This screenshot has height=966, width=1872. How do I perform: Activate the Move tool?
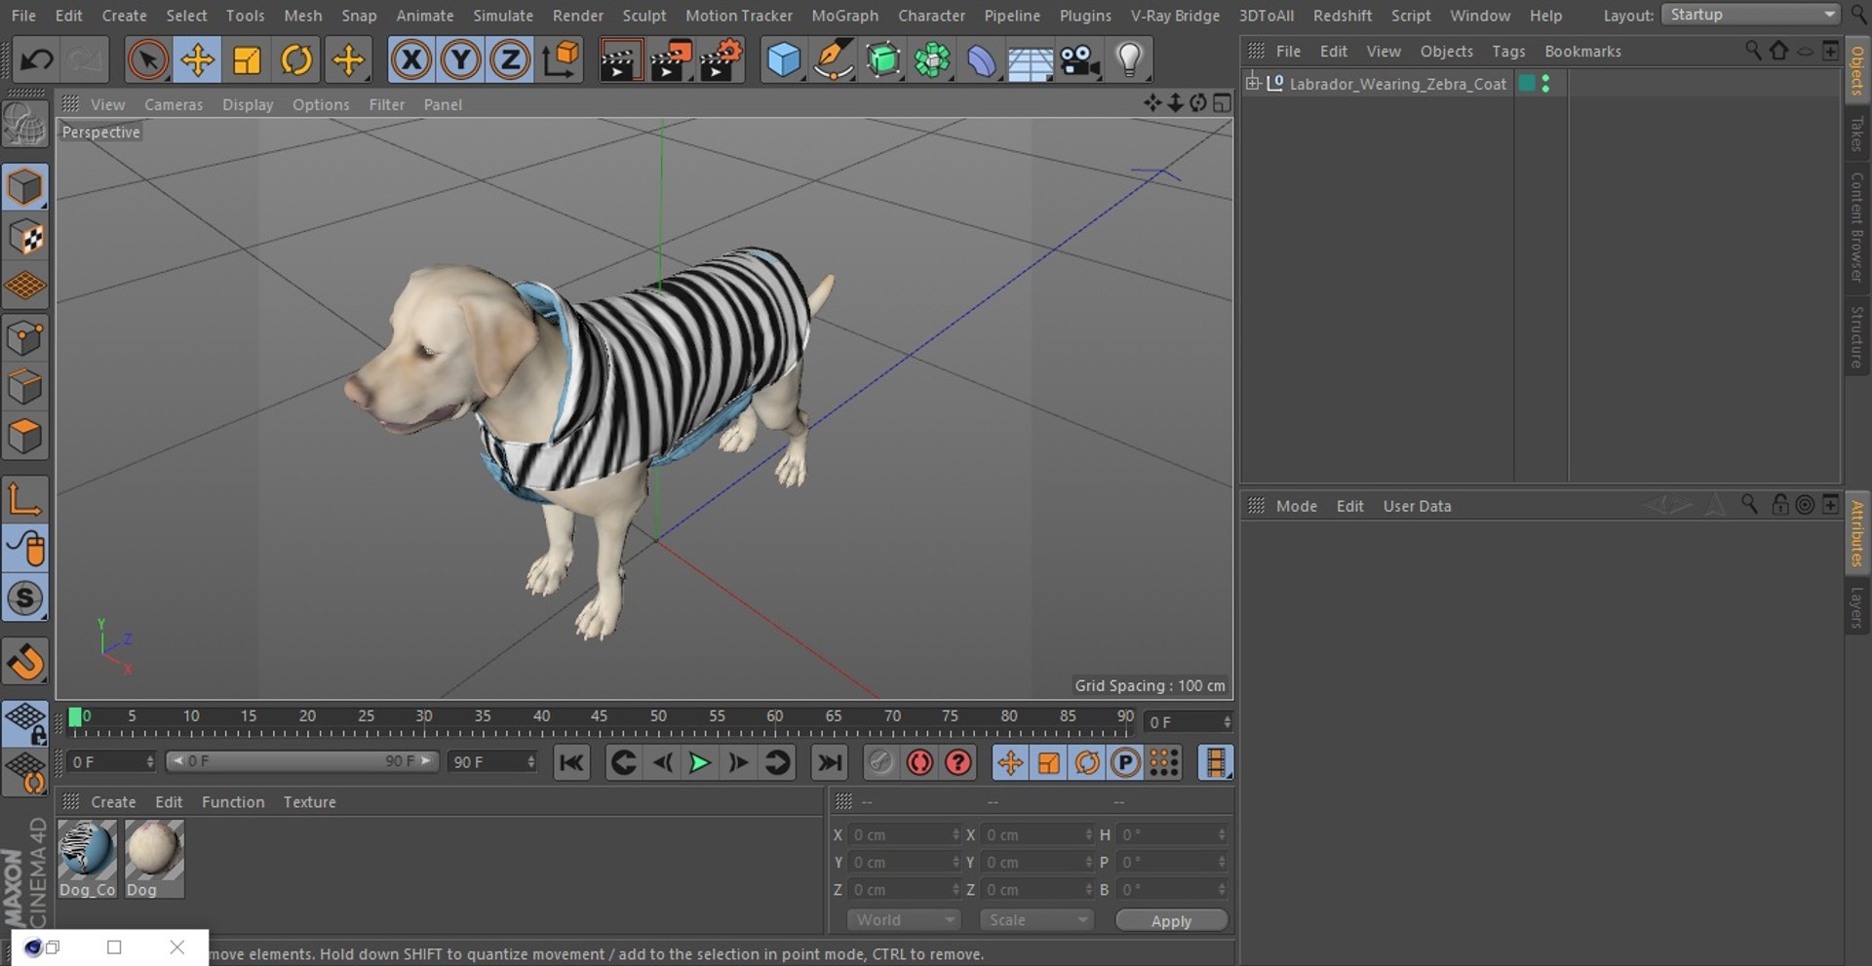tap(197, 60)
